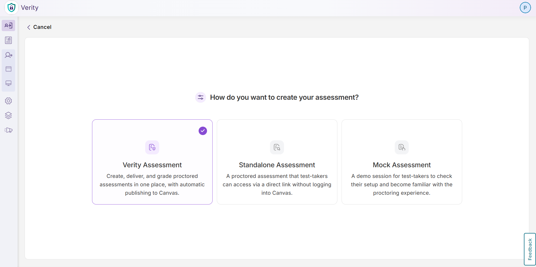Click the Verity app name text
The width and height of the screenshot is (536, 267).
(30, 8)
